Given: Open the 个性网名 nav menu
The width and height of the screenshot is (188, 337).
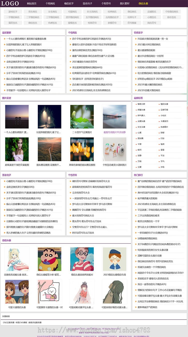Looking at the screenshot, I should click(50, 4).
